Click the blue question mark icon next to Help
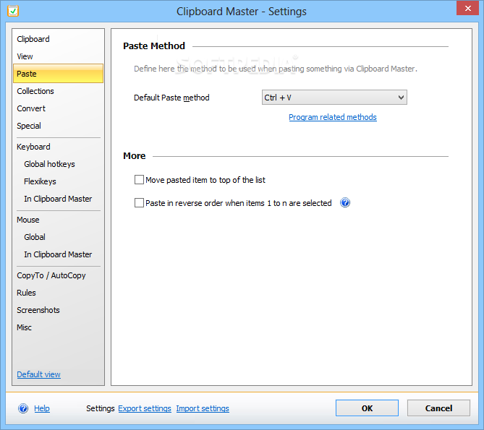 pos(23,408)
